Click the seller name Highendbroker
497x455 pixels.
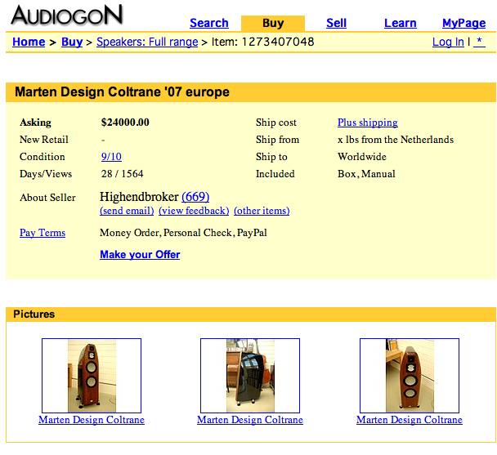[x=139, y=197]
